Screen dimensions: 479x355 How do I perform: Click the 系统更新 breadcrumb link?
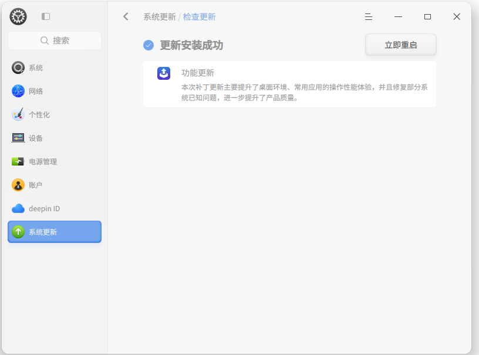coord(160,17)
